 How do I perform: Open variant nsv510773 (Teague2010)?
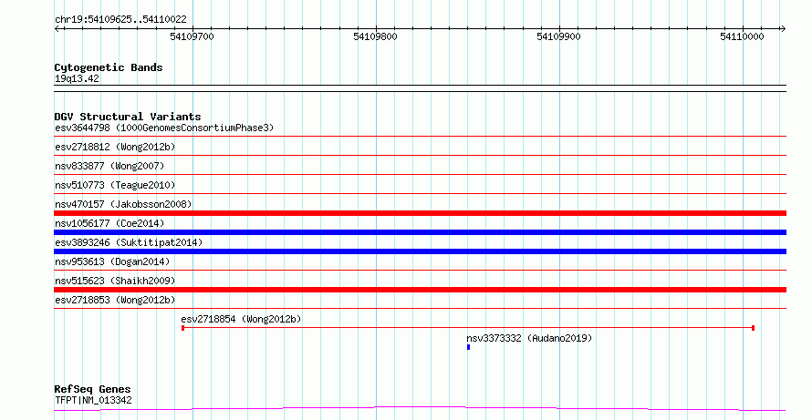(x=115, y=185)
